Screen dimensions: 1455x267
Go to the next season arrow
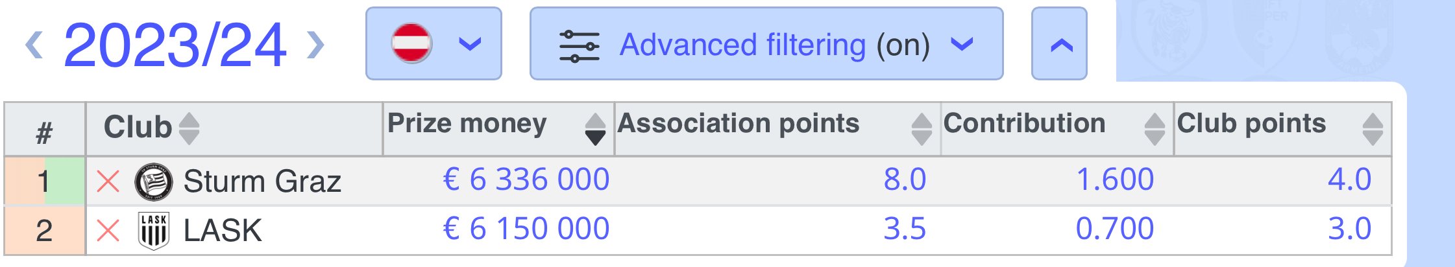coord(315,45)
